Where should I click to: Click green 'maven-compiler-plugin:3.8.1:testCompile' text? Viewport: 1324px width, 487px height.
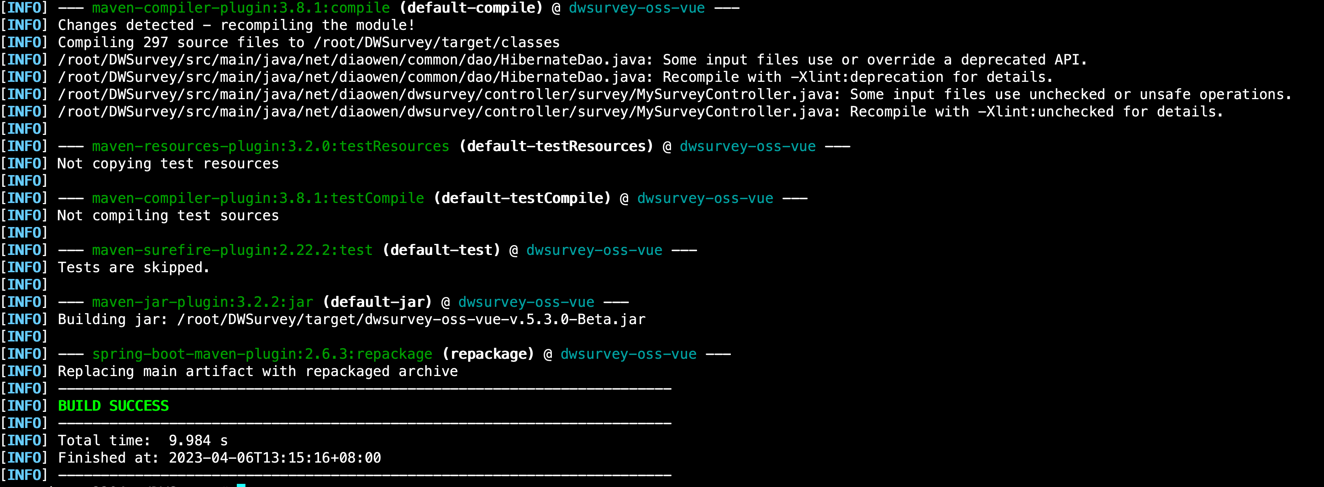(258, 198)
